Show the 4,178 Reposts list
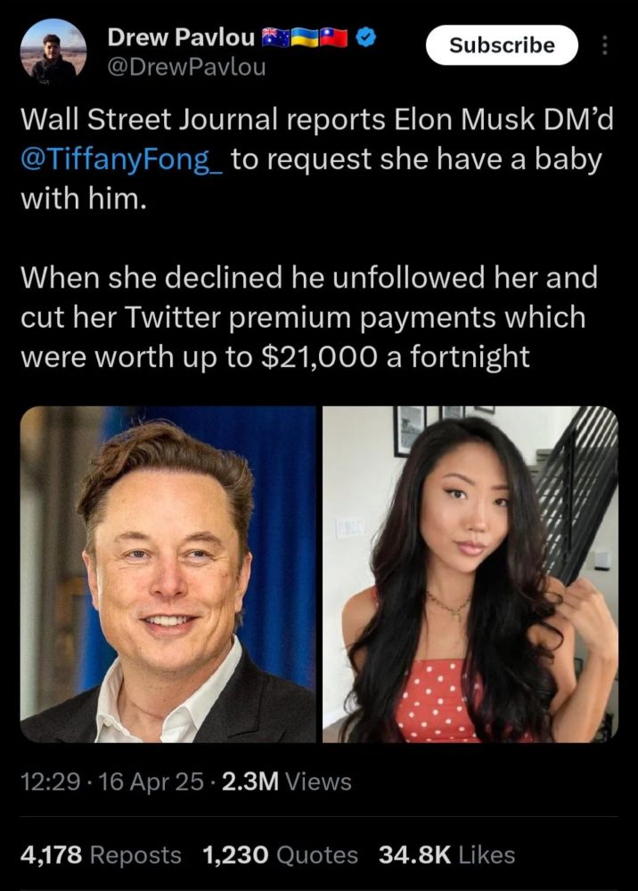638x891 pixels. [x=100, y=855]
